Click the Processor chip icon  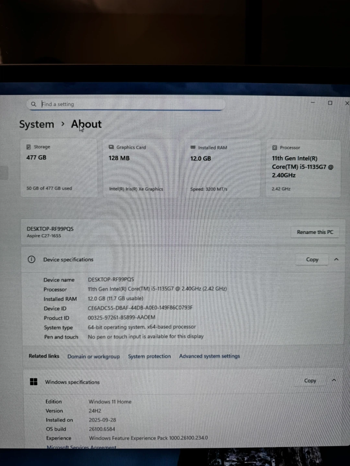[274, 148]
